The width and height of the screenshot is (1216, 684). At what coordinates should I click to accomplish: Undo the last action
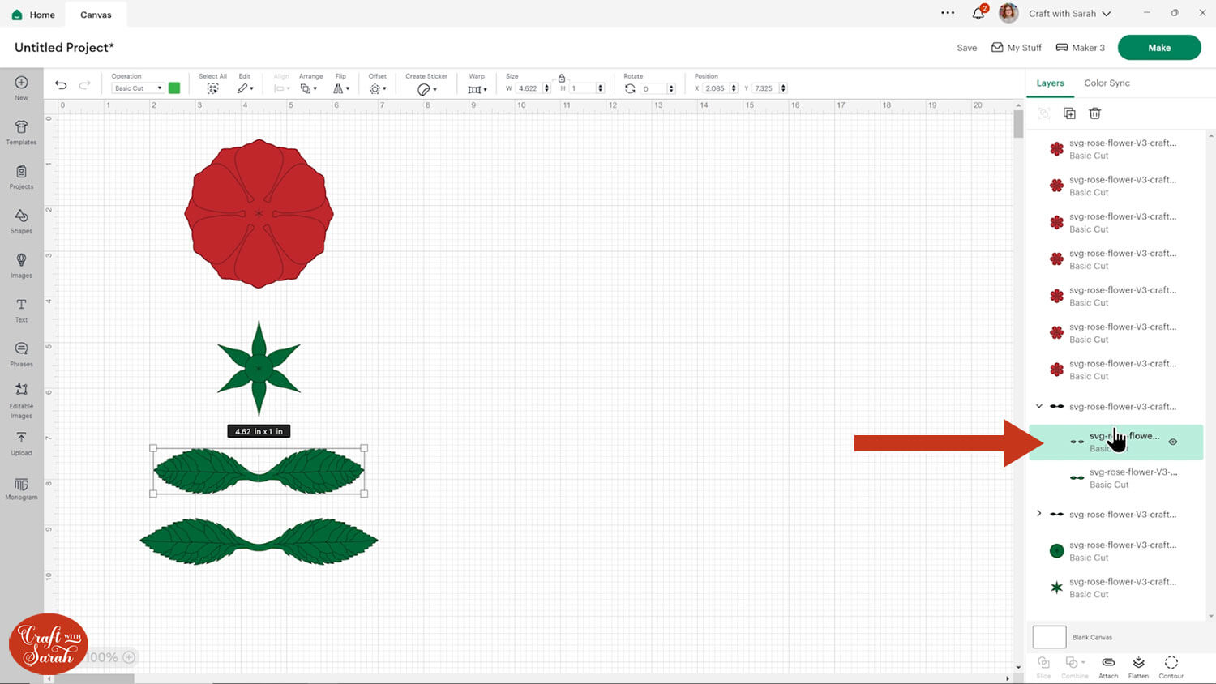pyautogui.click(x=61, y=85)
